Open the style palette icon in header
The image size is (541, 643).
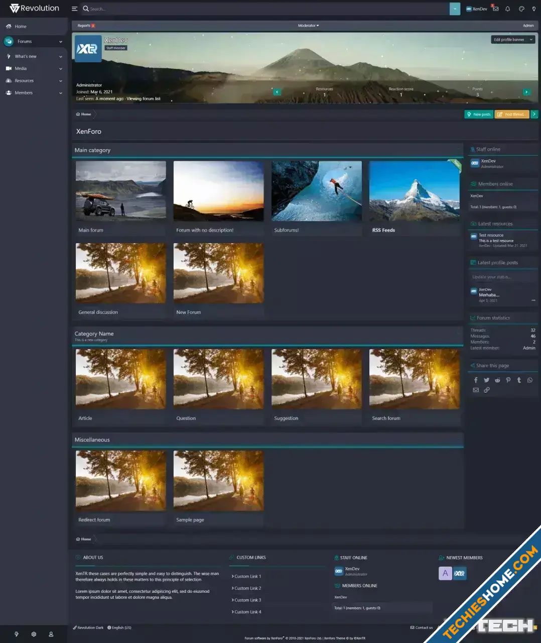click(x=521, y=9)
